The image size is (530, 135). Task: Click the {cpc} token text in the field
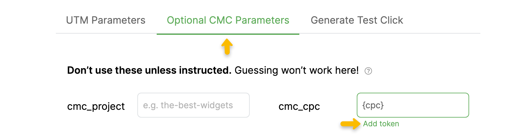373,105
